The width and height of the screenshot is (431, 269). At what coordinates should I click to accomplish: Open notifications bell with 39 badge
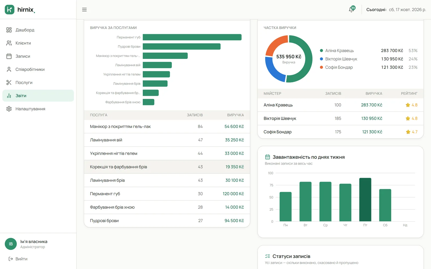352,9
